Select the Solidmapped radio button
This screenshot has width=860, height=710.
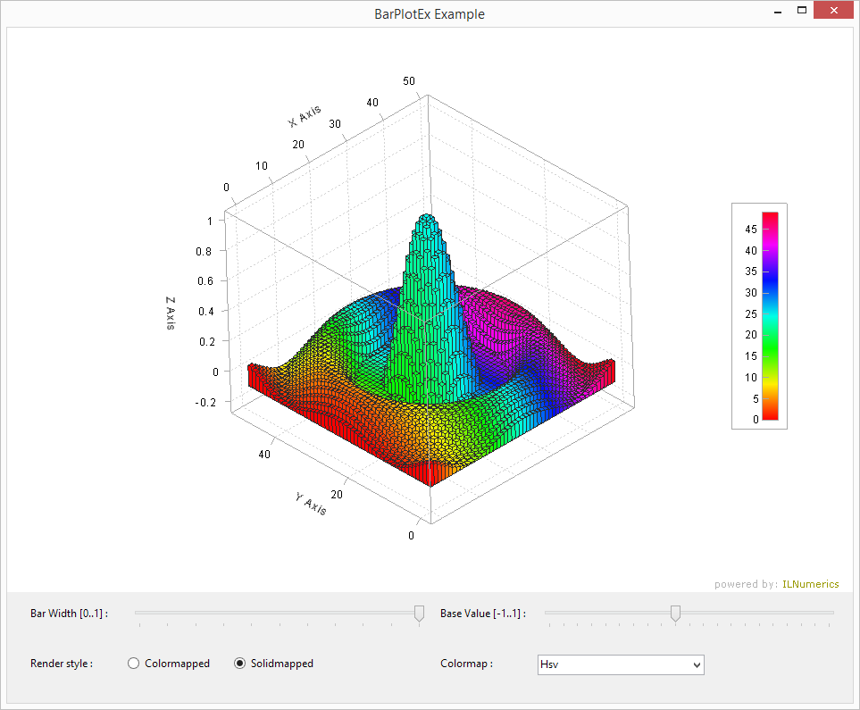coord(239,664)
